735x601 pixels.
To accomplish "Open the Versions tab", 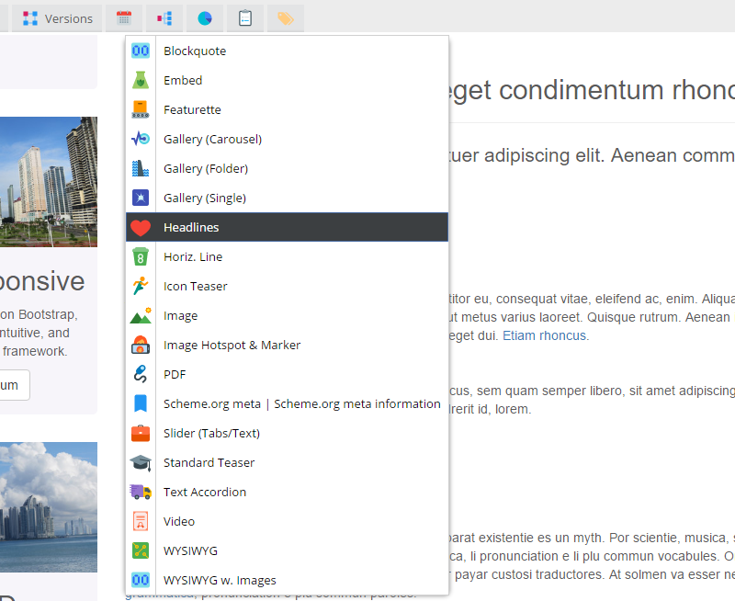I will 57,18.
